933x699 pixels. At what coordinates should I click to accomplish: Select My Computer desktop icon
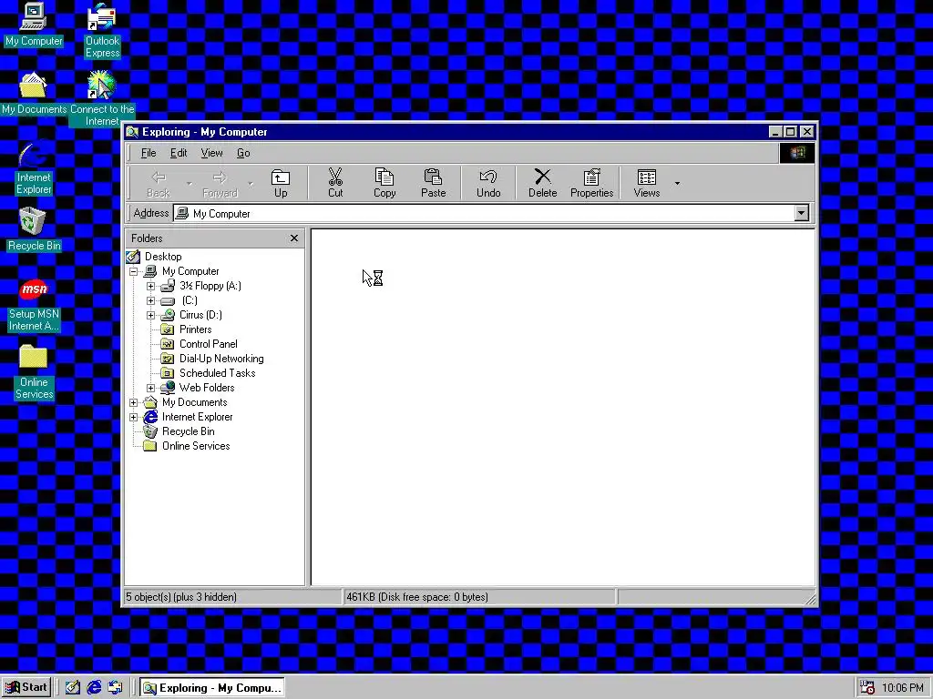tap(34, 25)
